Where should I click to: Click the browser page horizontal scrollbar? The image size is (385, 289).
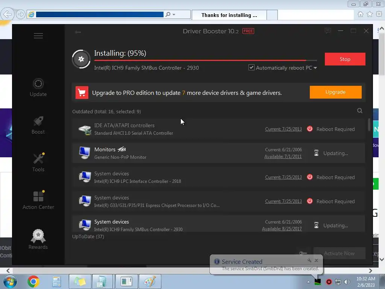[x=189, y=271]
